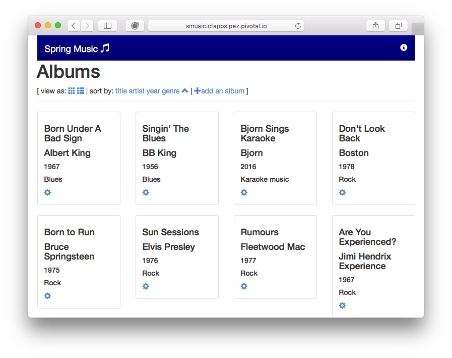Show all tabs overview
Screen dimensions: 452x358
point(399,26)
